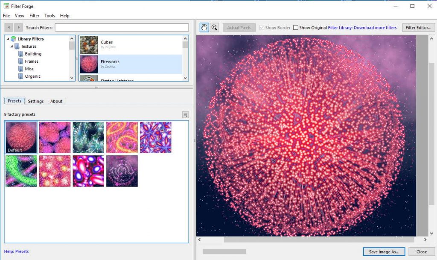The image size is (437, 260).
Task: Open the Help menu
Action: tap(65, 16)
